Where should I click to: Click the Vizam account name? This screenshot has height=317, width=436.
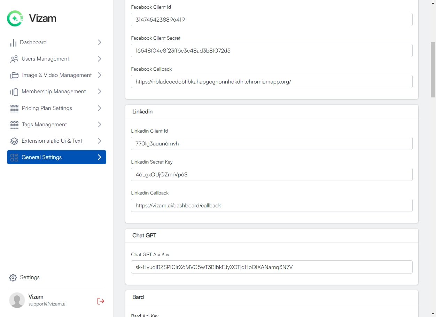point(36,297)
